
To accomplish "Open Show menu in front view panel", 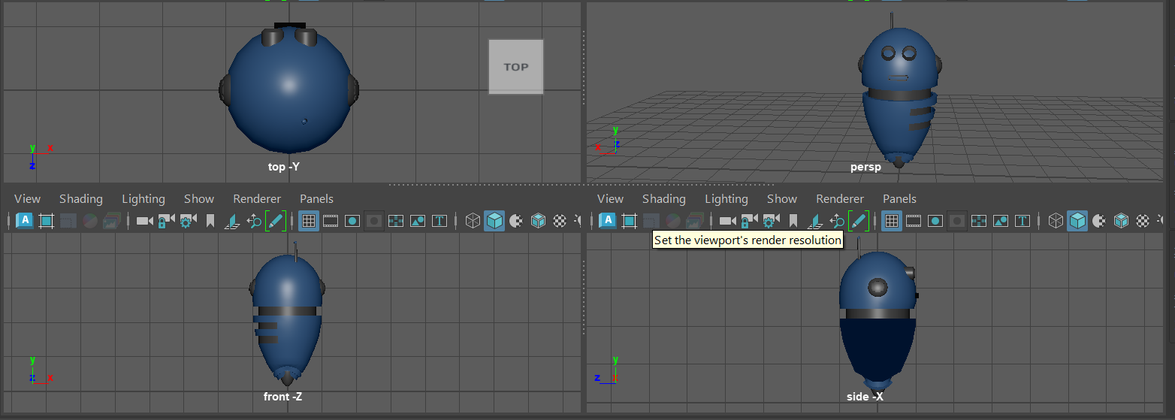I will [x=199, y=199].
